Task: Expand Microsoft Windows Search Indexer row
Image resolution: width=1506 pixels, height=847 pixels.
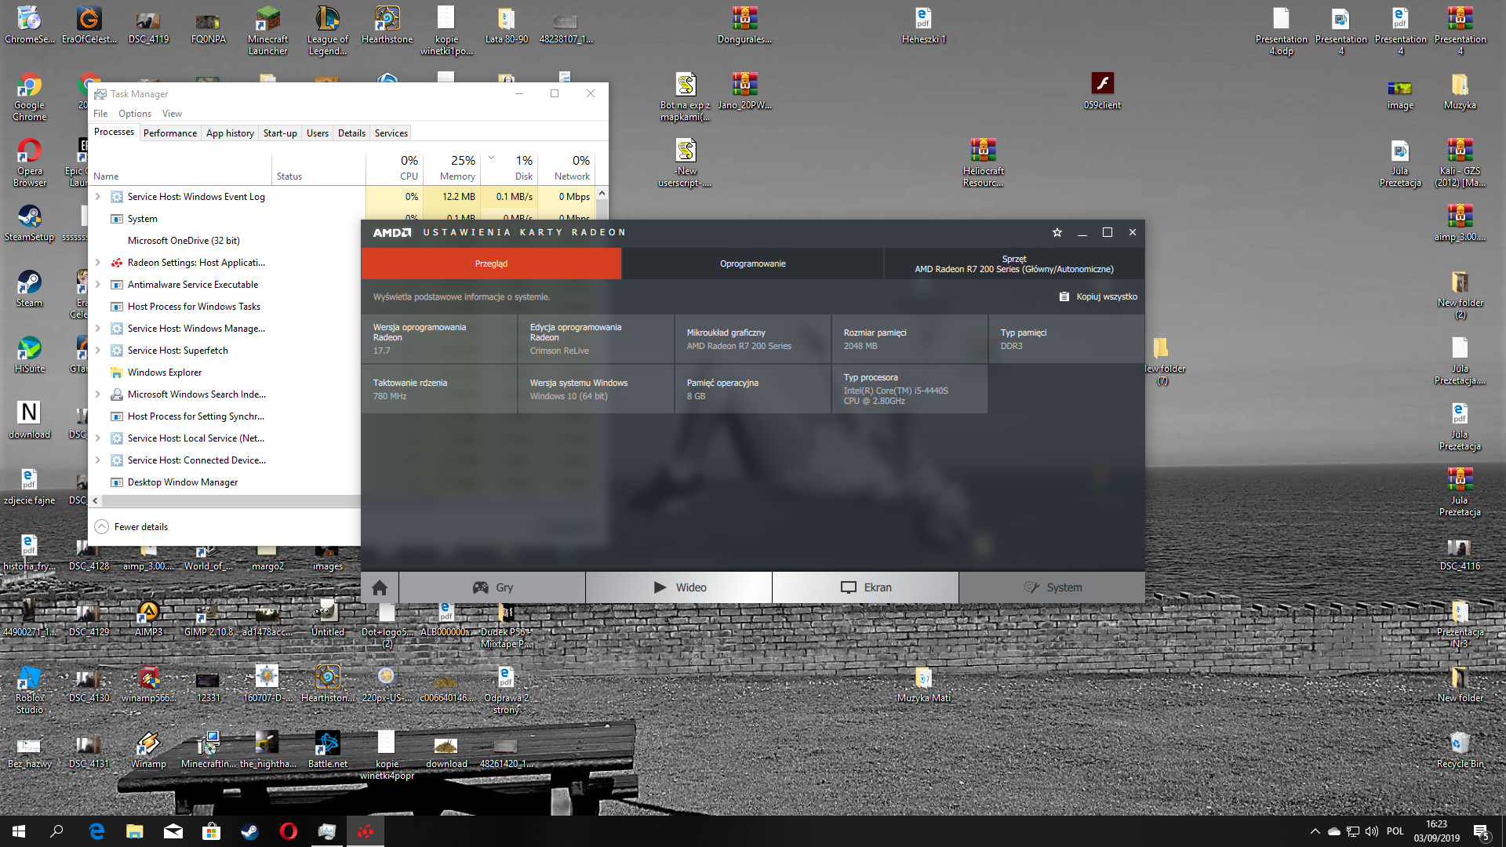Action: tap(98, 394)
